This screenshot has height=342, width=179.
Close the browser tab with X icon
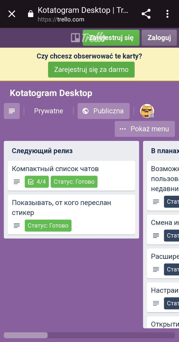[12, 14]
